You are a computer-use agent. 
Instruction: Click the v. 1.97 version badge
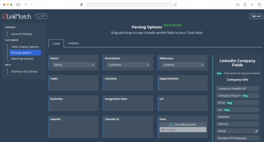tap(42, 16)
